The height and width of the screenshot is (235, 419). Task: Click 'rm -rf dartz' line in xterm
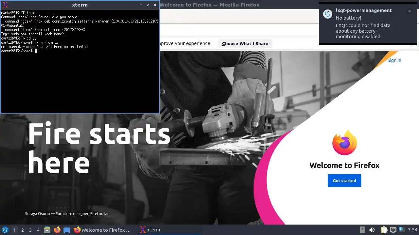click(x=29, y=42)
